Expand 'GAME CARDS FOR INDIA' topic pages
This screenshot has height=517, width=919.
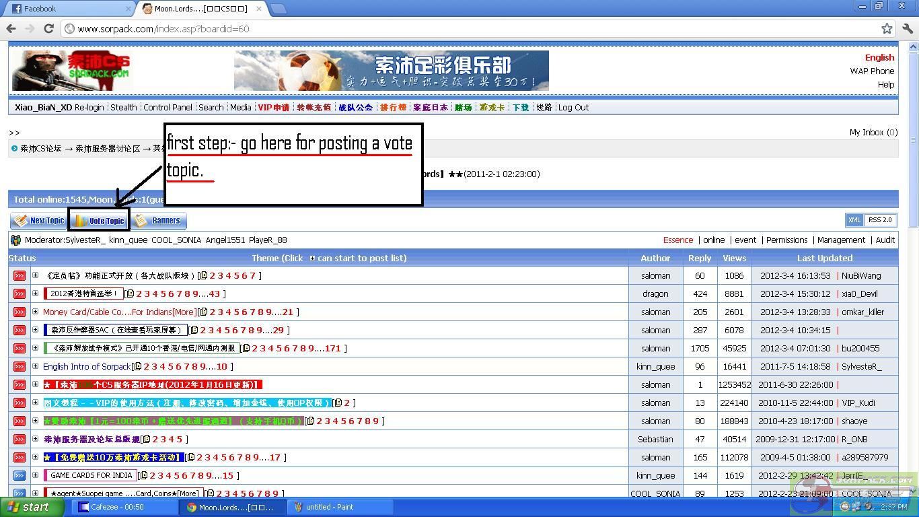(35, 475)
